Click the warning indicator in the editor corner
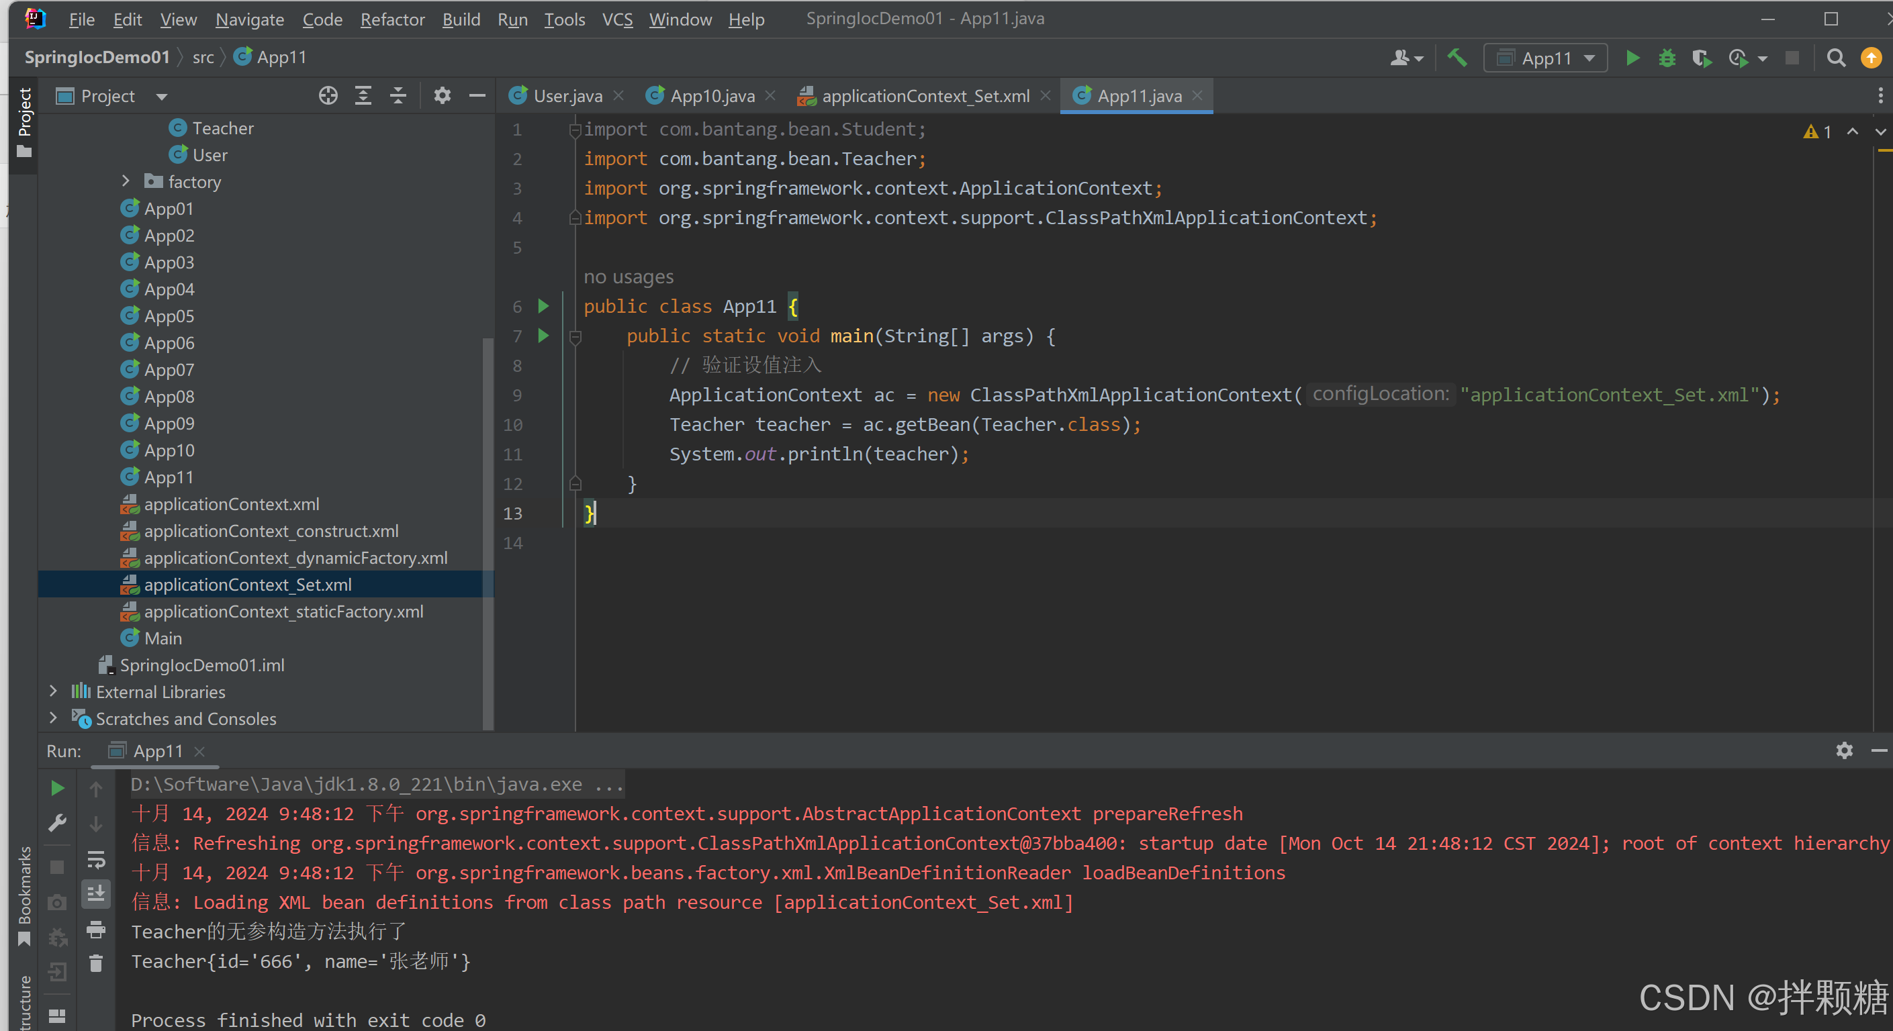Screen dimensions: 1893x1031 point(1816,132)
